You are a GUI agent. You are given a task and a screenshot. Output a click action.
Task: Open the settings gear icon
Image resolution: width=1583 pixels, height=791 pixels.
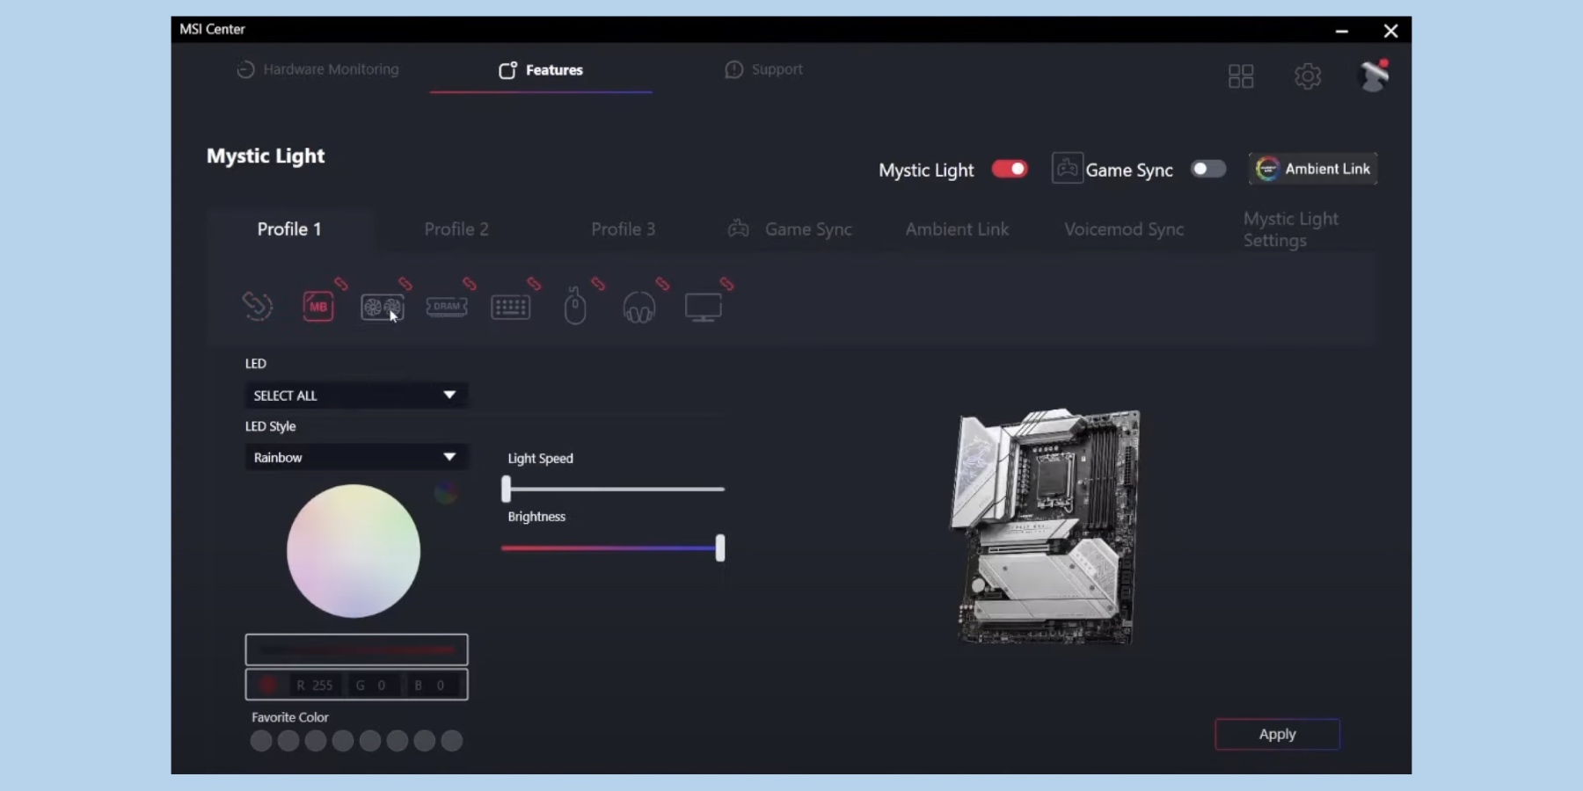[1308, 76]
